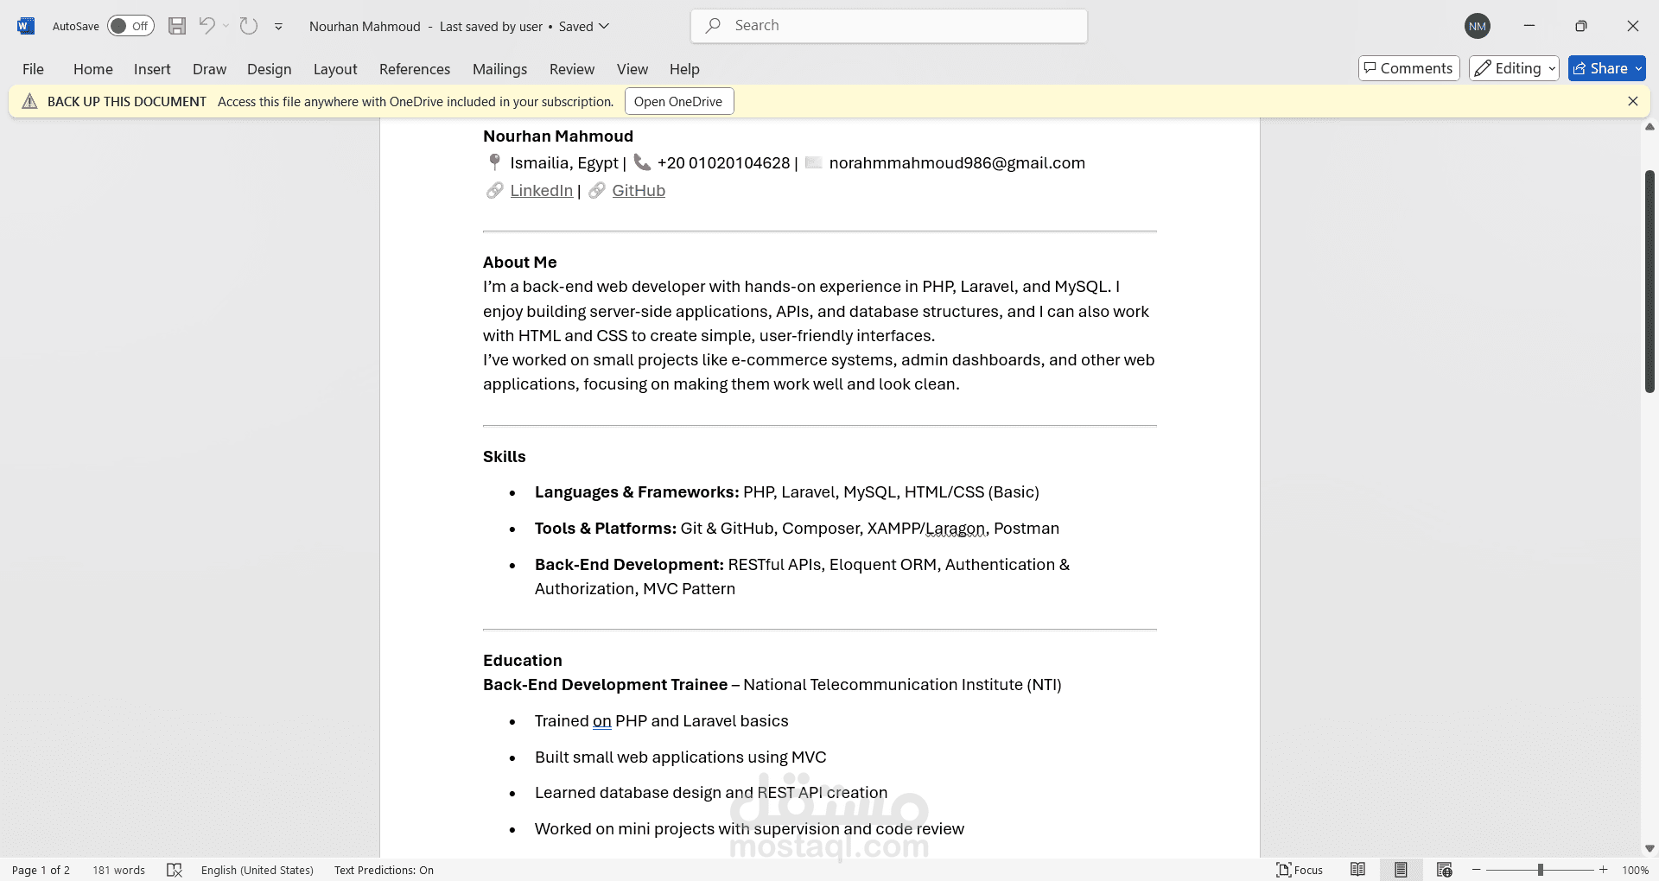Open the View tab
The width and height of the screenshot is (1659, 881).
point(632,69)
